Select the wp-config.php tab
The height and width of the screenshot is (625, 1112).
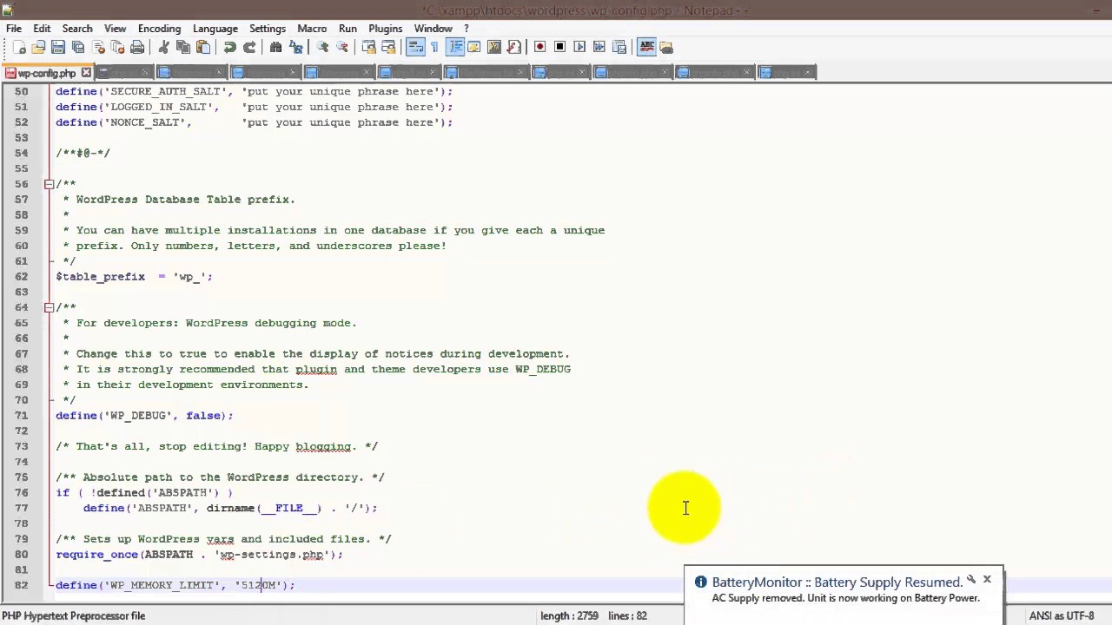pyautogui.click(x=47, y=73)
